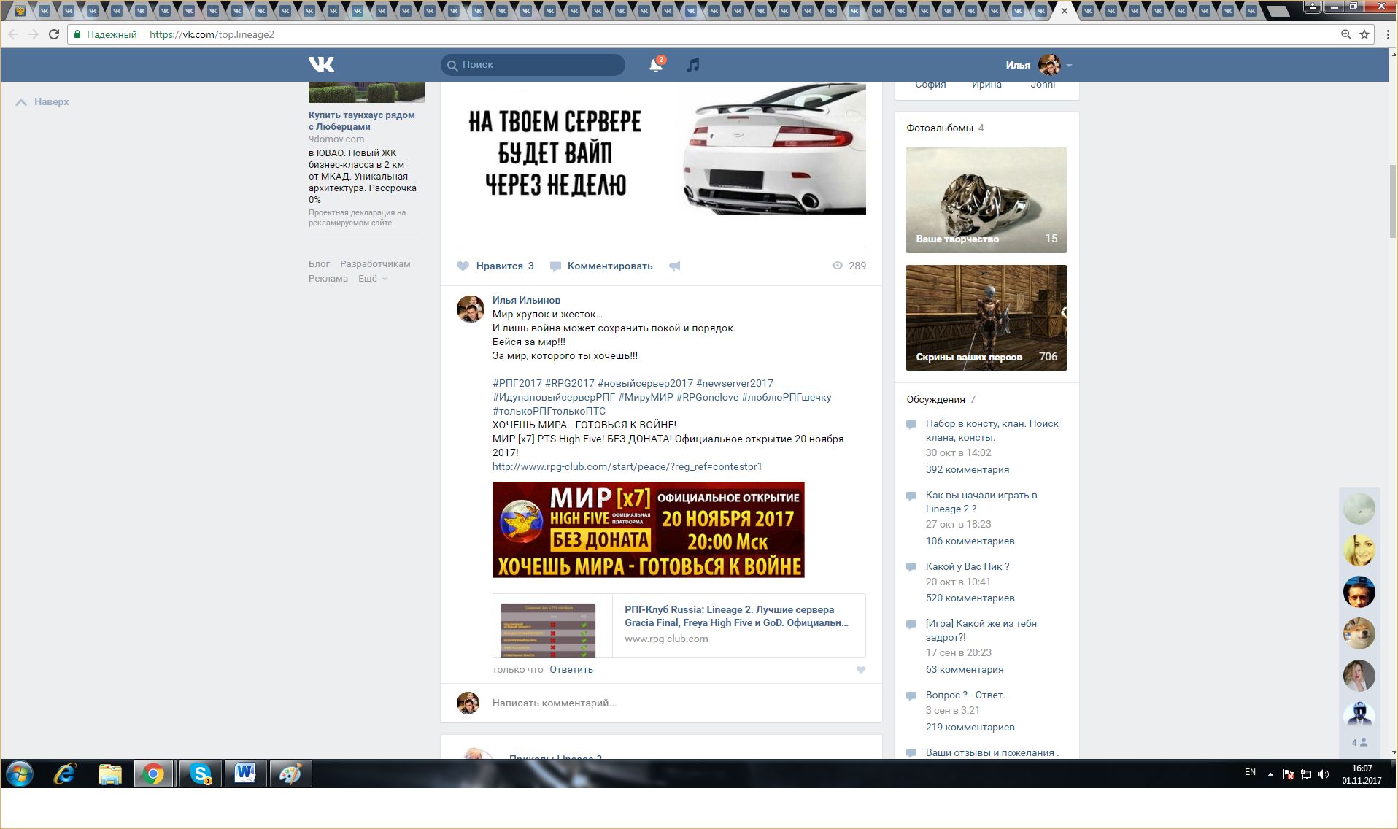Bookmark the page with star icon

[x=1364, y=34]
